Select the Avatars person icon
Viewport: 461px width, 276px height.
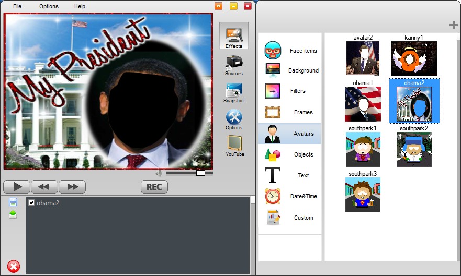[272, 134]
